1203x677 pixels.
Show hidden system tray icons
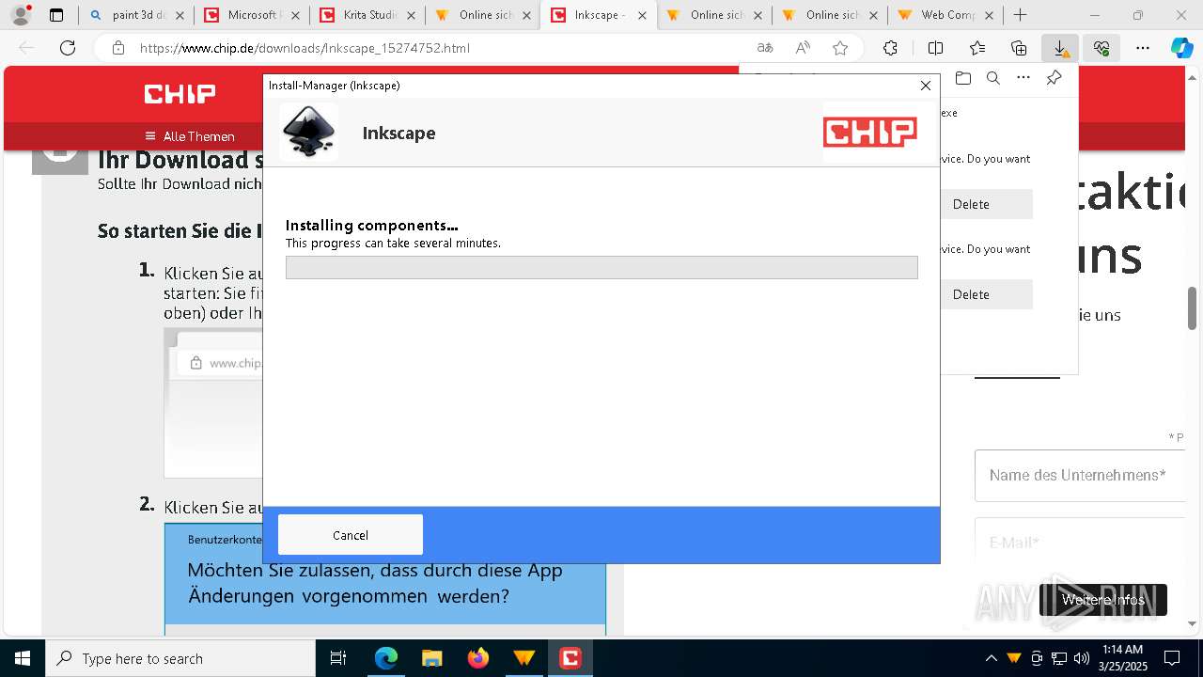point(991,658)
